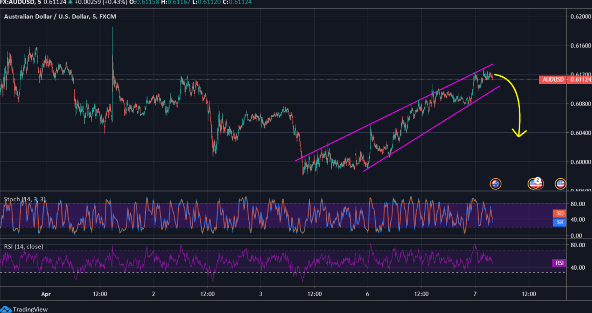Screen dimensions: 592x313
Task: Open the US flag event marked 2
Action: pos(535,184)
